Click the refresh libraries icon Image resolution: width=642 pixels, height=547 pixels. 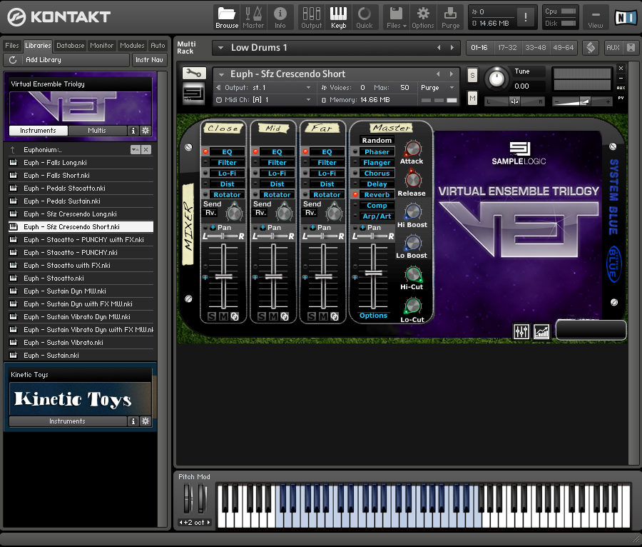13,60
